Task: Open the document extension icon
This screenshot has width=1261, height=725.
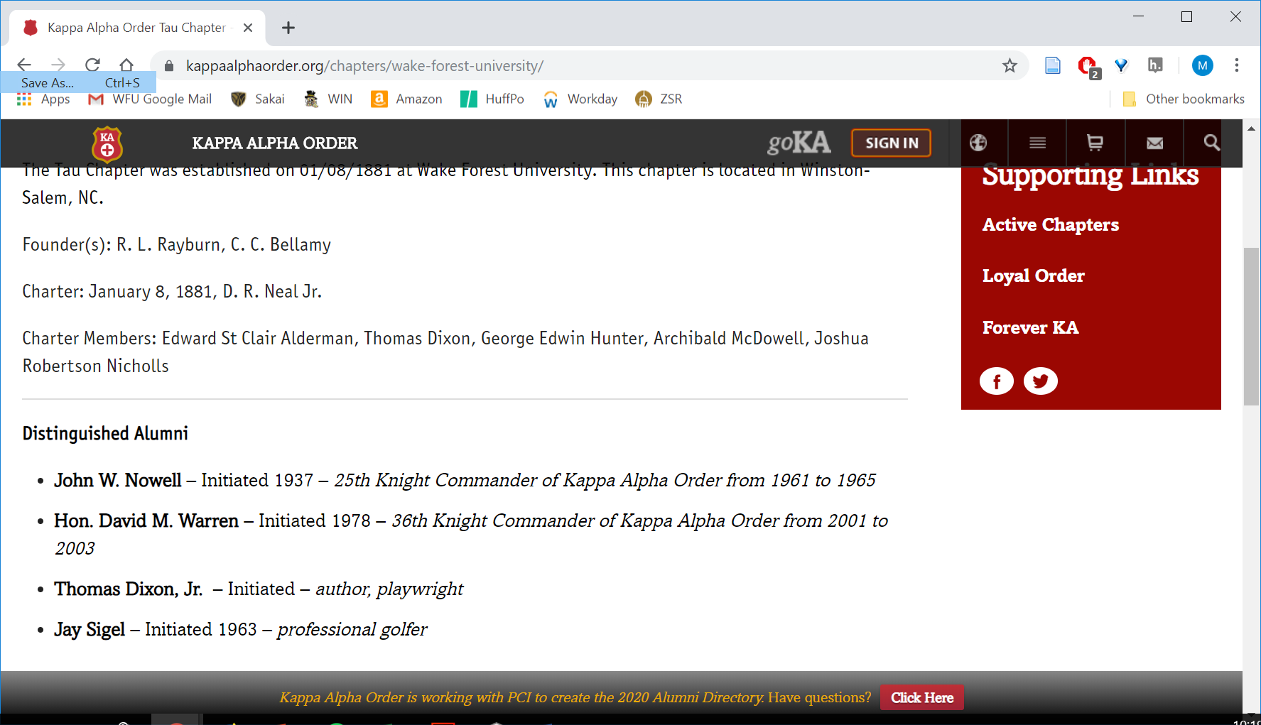Action: (1053, 66)
